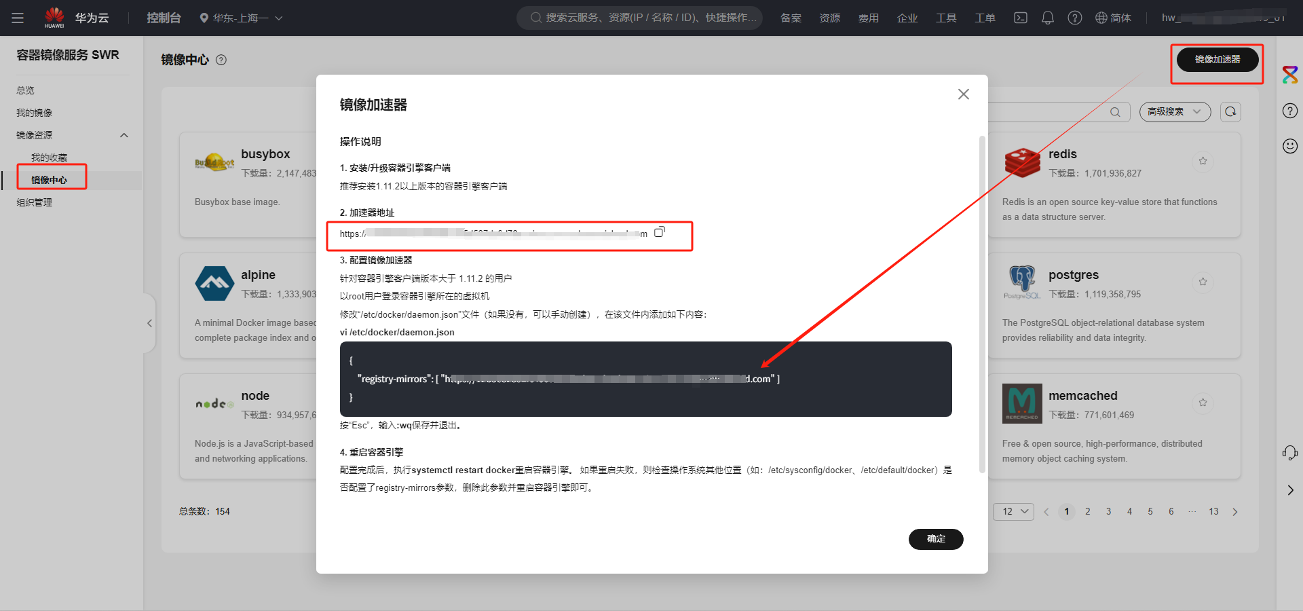Image resolution: width=1303 pixels, height=611 pixels.
Task: Click the globe language icon
Action: click(x=1101, y=18)
